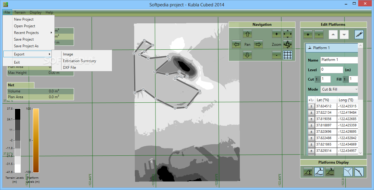Click the Platform Name input field
Image resolution: width=374 pixels, height=190 pixels.
coord(339,60)
